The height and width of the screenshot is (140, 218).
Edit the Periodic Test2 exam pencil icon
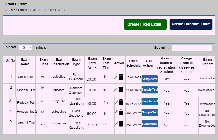point(116,112)
